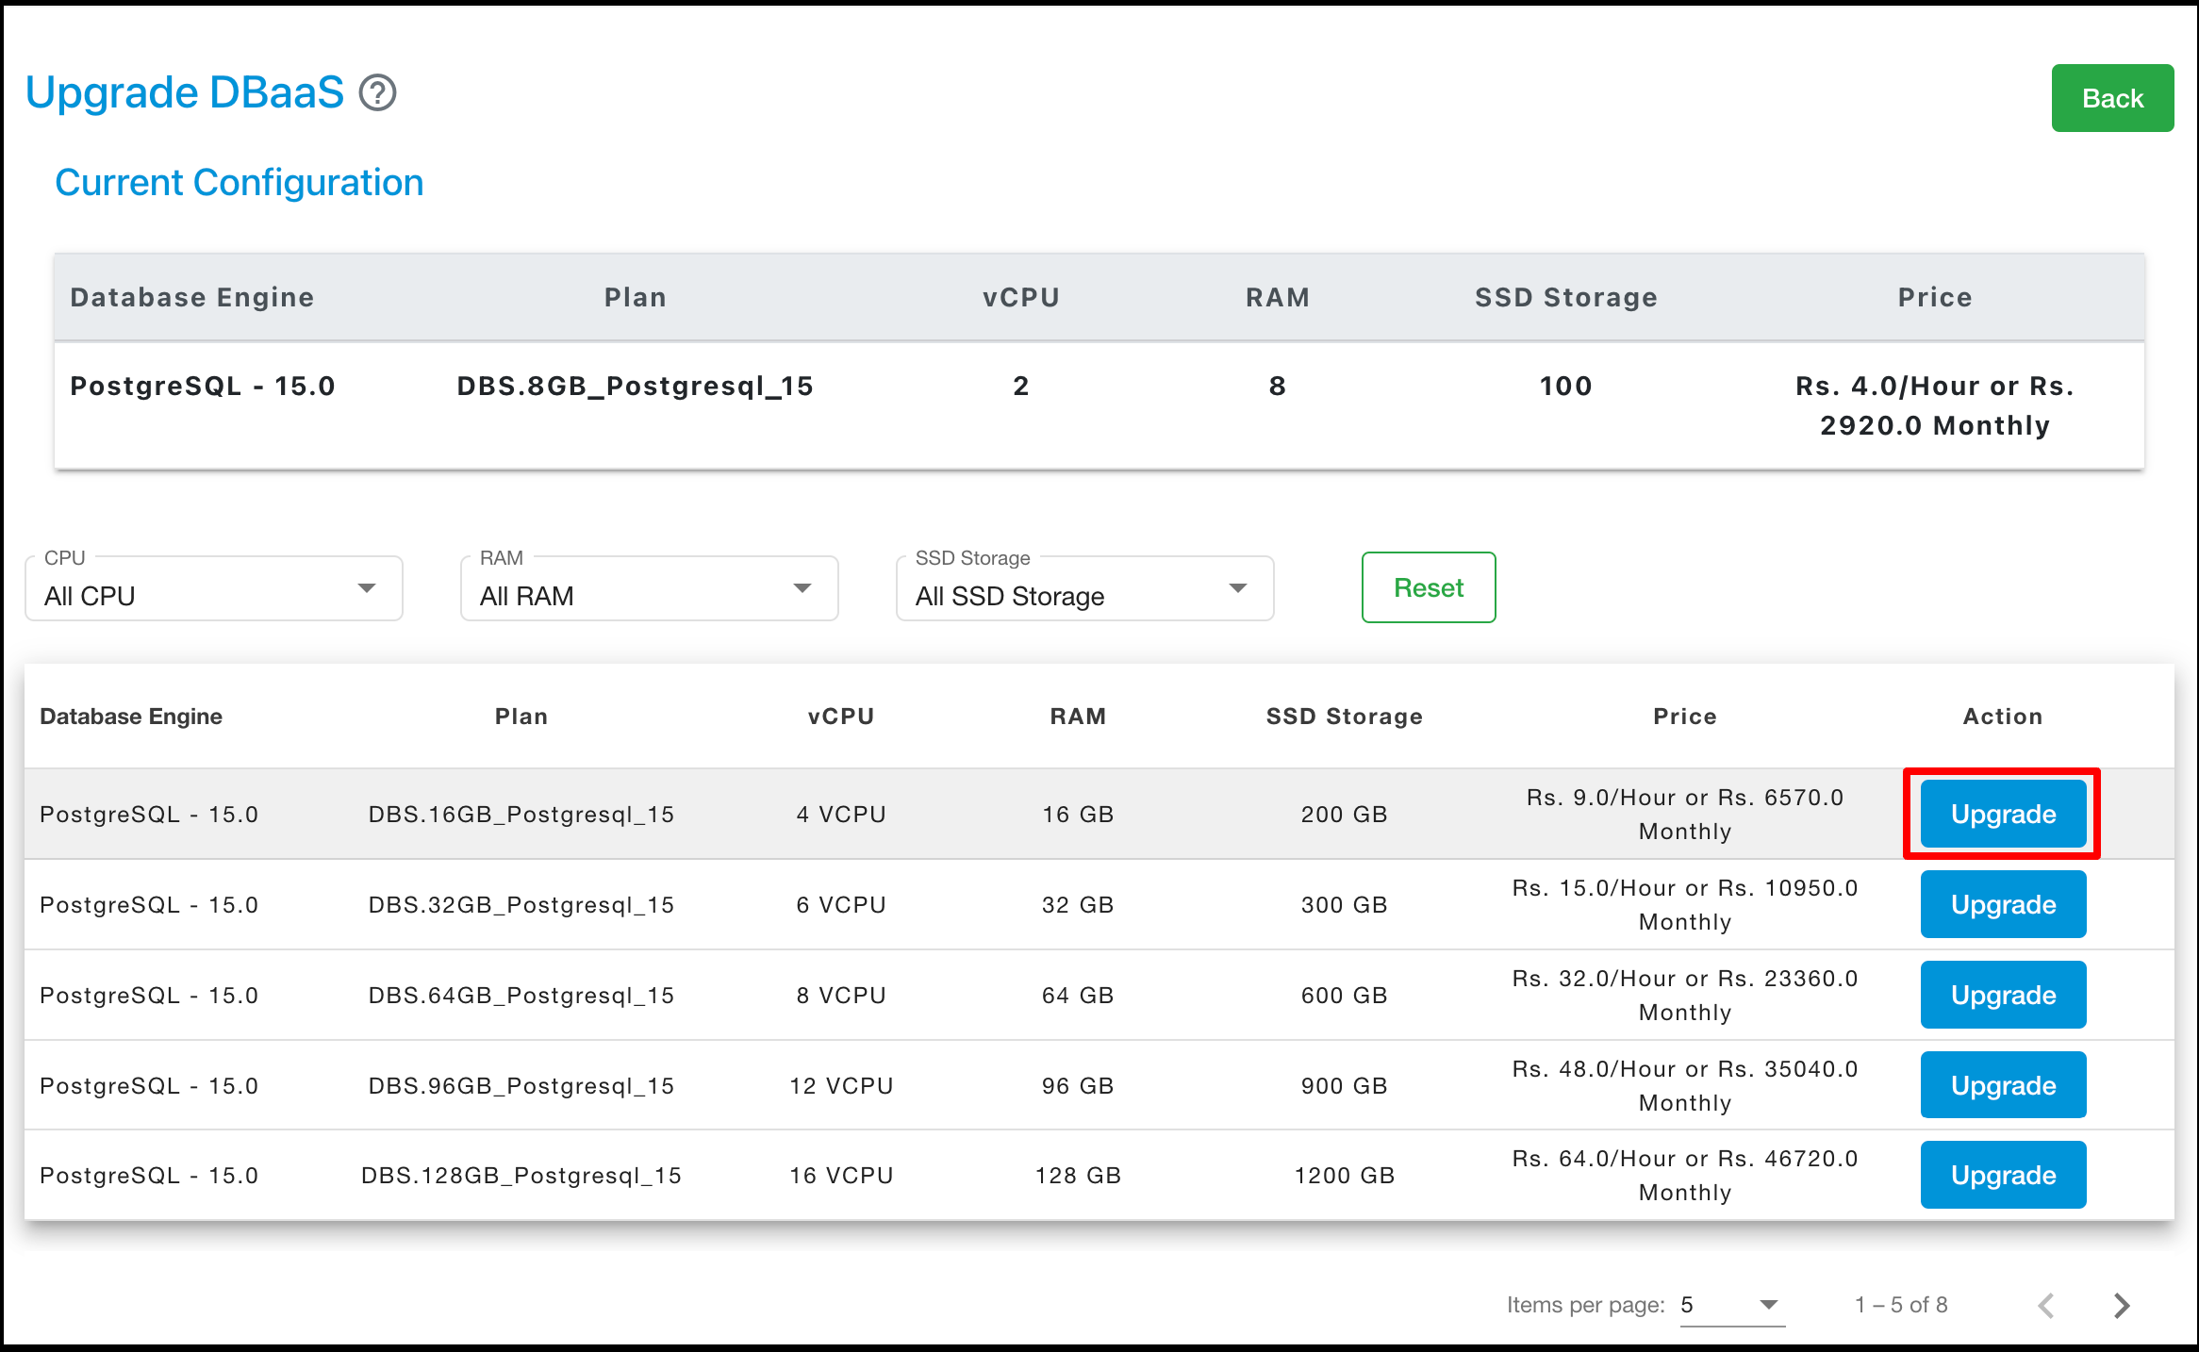The width and height of the screenshot is (2199, 1352).
Task: Go to the next page with the right arrow
Action: coord(2122,1305)
